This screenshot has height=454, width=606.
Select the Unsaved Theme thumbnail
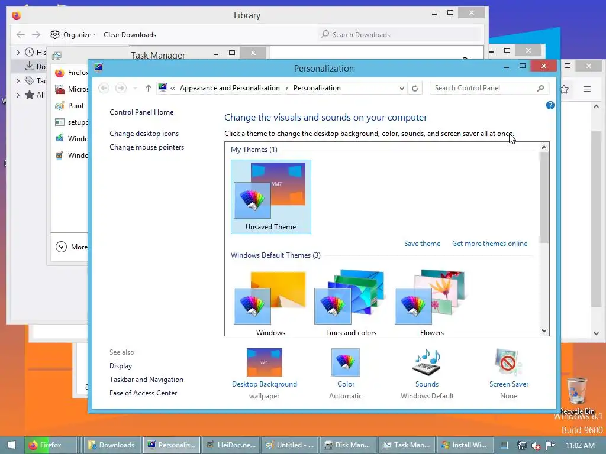271,196
